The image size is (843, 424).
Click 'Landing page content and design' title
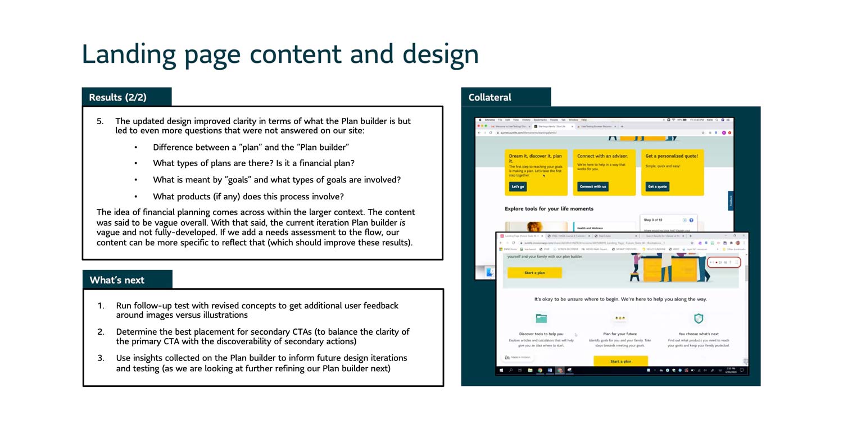280,54
